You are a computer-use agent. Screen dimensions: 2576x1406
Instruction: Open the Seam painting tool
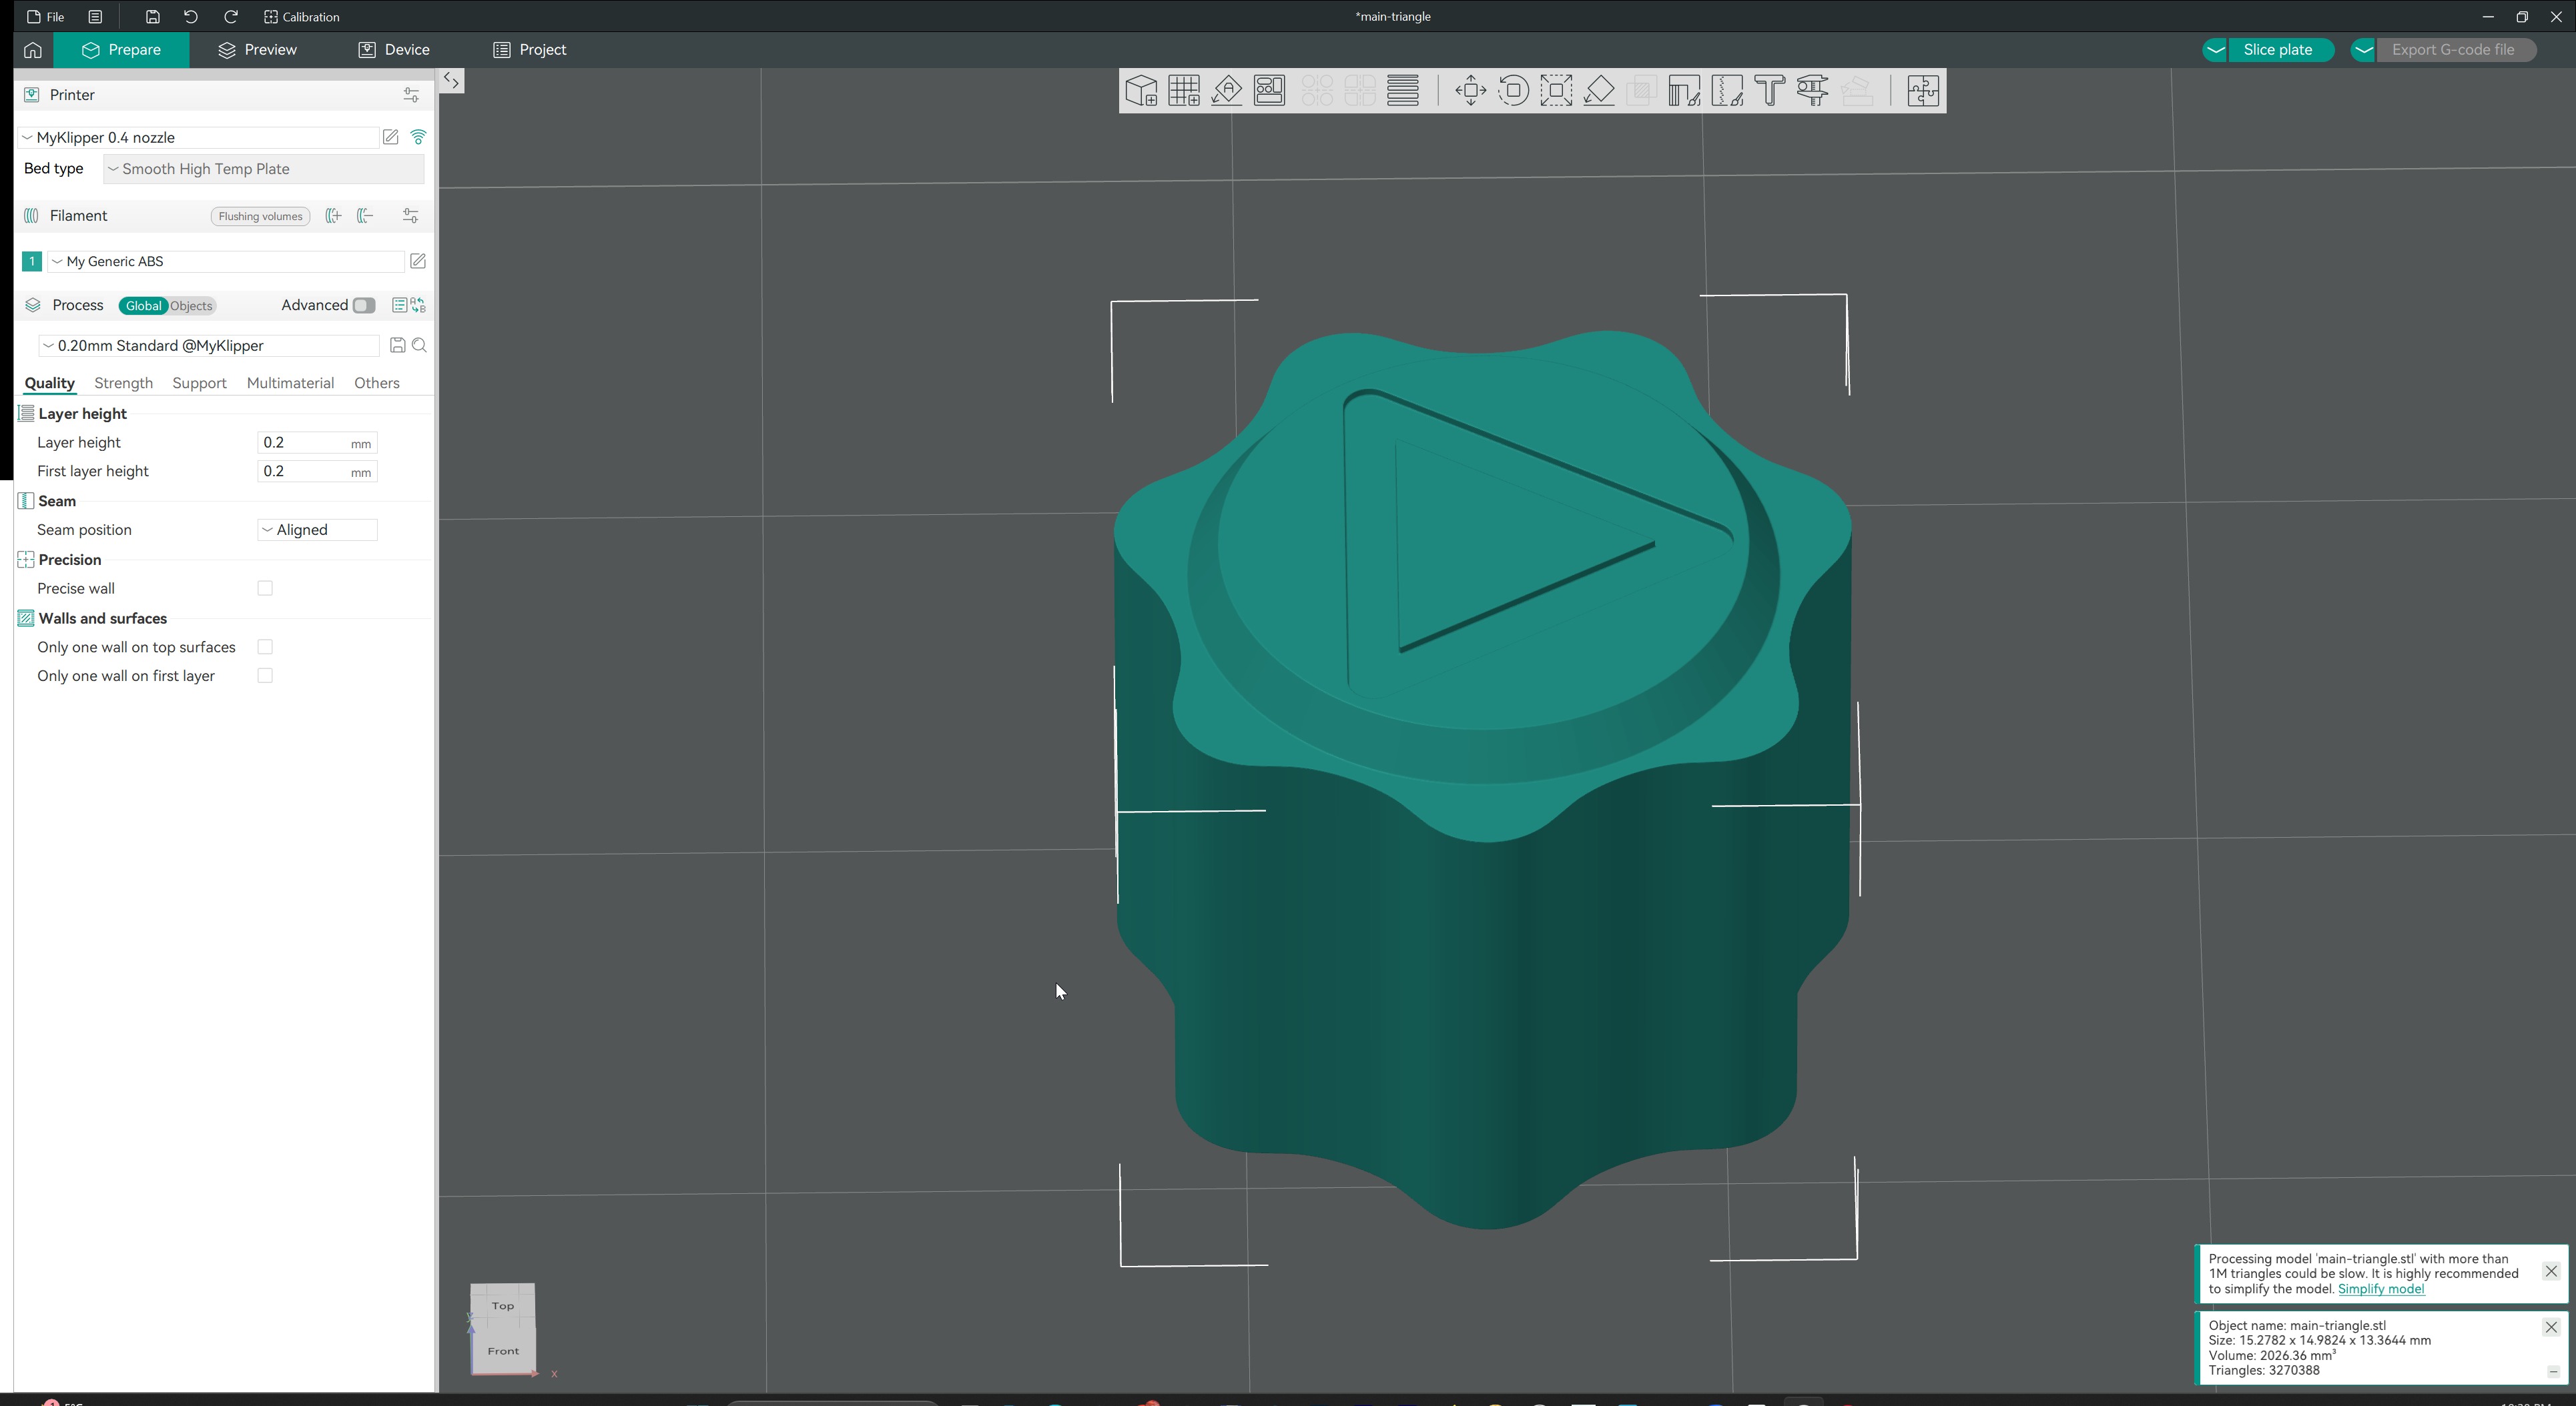[1727, 91]
